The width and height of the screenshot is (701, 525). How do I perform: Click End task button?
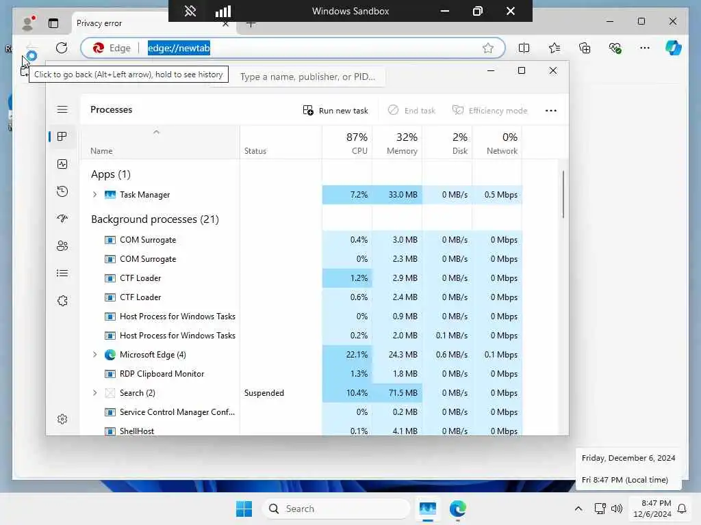[411, 110]
